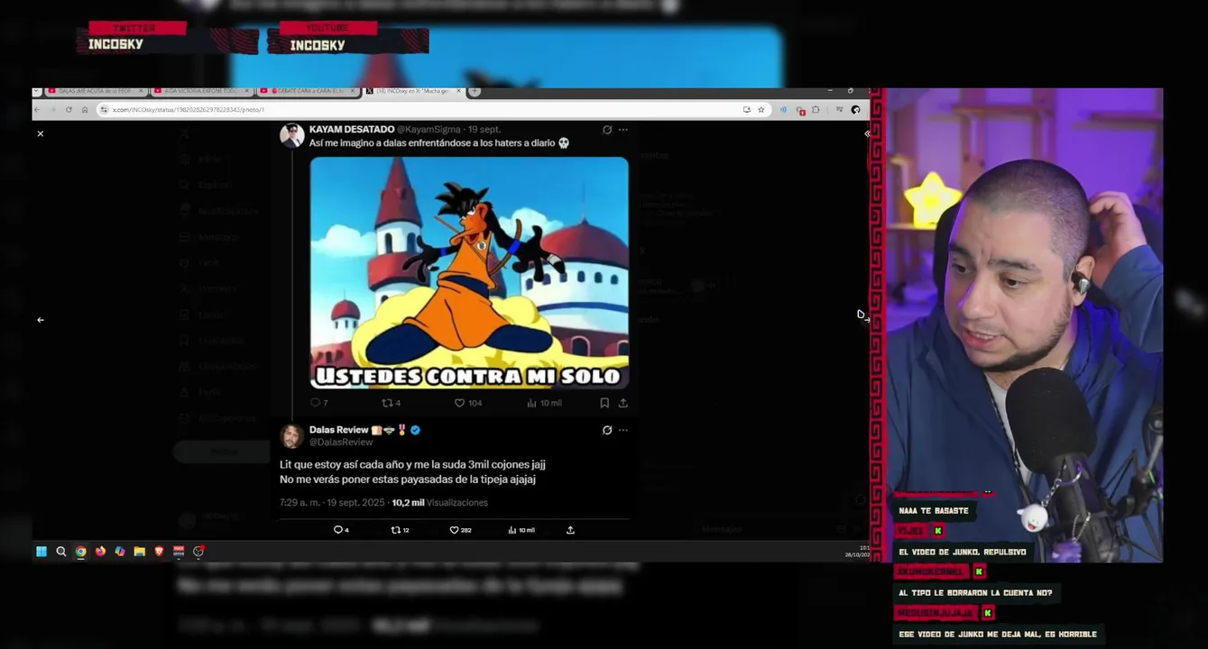The height and width of the screenshot is (649, 1208).
Task: Reply to the tweet with 4 comments
Action: click(x=341, y=530)
